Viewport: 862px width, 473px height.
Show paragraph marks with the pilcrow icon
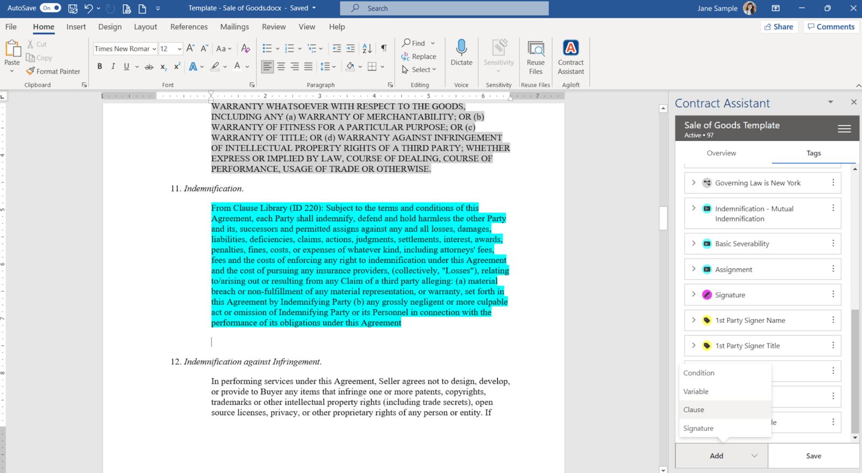[384, 48]
